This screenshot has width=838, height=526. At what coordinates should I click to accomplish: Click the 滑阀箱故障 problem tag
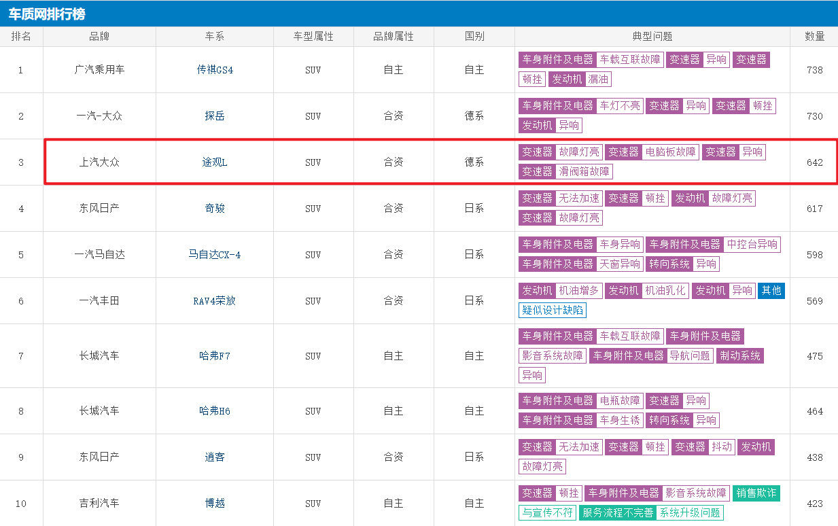tap(584, 172)
